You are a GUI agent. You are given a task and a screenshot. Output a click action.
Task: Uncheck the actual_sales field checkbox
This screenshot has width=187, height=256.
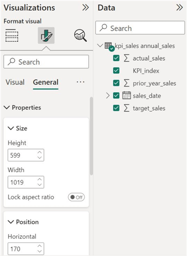116,58
